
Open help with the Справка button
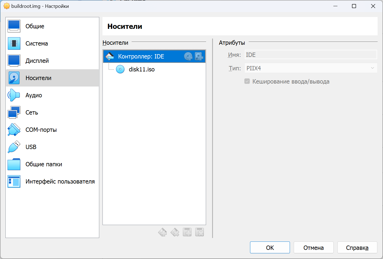pyautogui.click(x=357, y=248)
